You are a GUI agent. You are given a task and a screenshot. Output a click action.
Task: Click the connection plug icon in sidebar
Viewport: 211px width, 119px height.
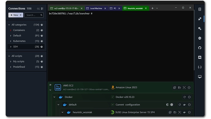[x=200, y=19]
